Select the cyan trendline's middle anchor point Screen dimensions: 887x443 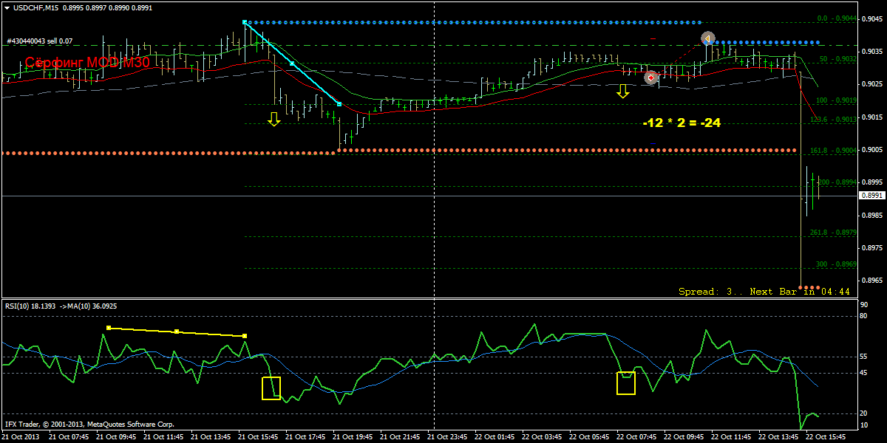pos(293,64)
